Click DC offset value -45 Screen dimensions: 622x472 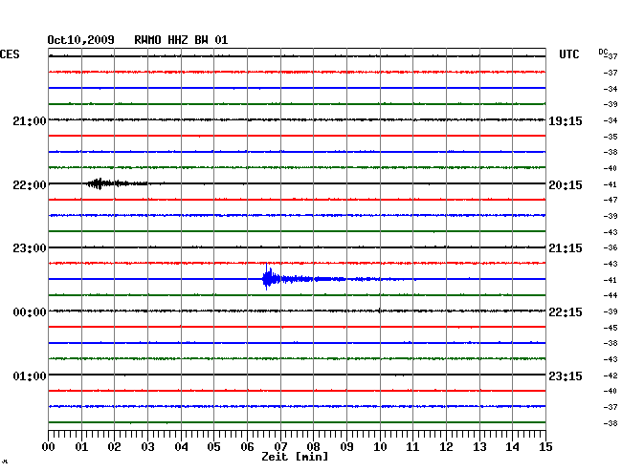pos(611,328)
